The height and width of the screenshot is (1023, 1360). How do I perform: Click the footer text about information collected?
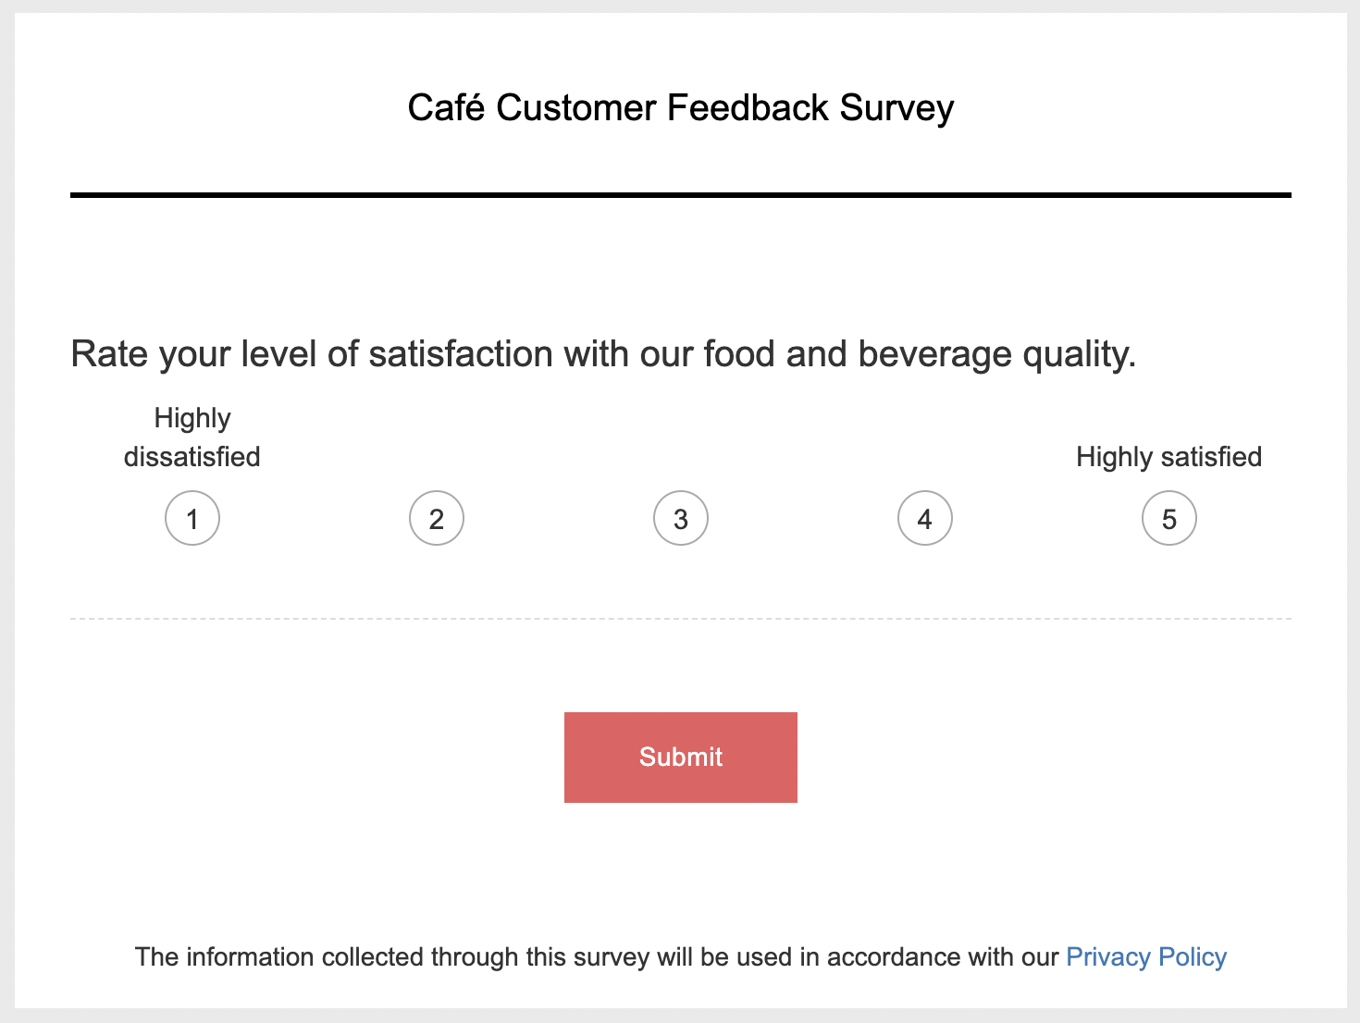pyautogui.click(x=596, y=956)
